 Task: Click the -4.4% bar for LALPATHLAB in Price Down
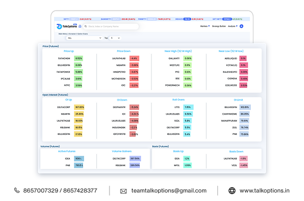pos(134,59)
